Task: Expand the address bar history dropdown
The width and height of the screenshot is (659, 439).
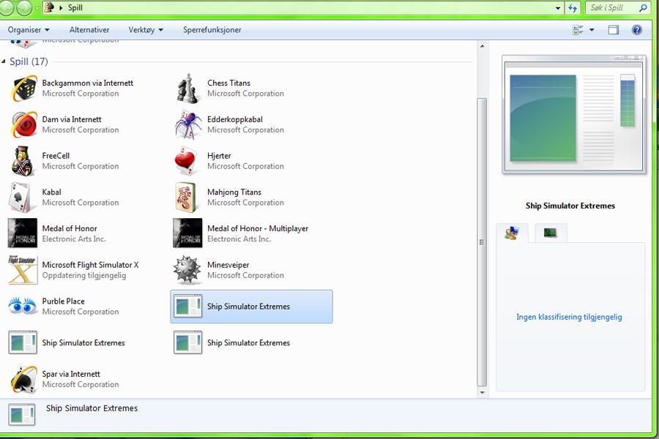Action: pyautogui.click(x=558, y=8)
